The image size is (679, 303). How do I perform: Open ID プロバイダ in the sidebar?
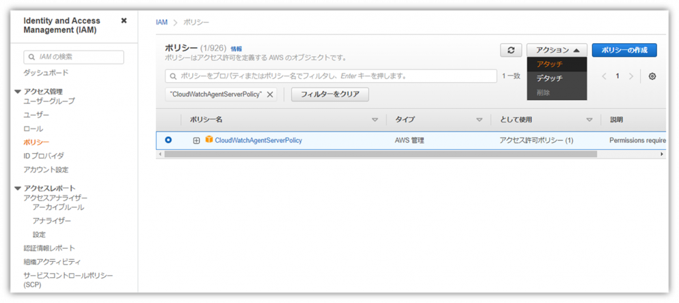pos(44,156)
